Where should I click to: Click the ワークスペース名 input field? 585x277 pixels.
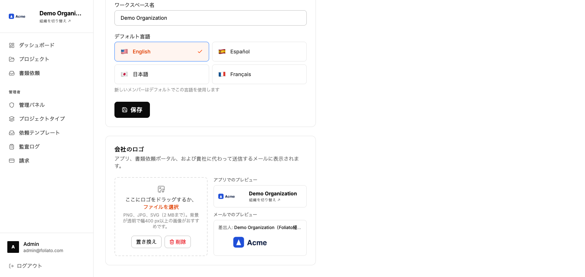click(211, 18)
